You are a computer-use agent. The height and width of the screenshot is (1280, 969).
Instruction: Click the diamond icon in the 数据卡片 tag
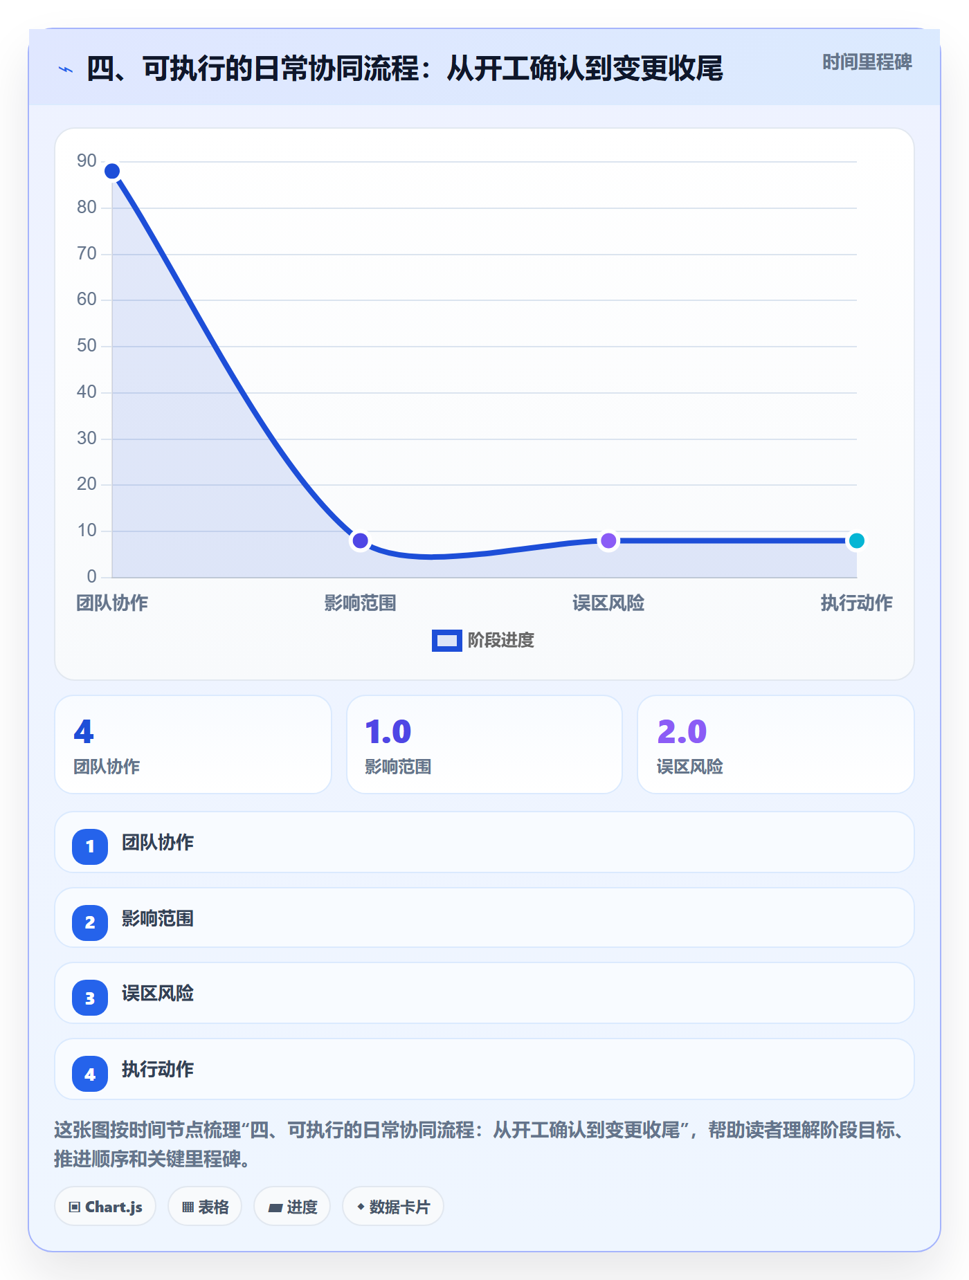pos(361,1207)
